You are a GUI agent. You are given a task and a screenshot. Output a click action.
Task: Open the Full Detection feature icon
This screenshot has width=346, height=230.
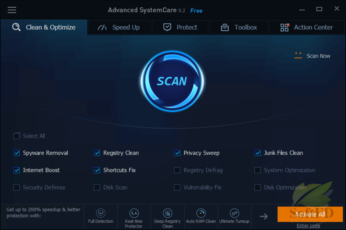click(x=101, y=213)
